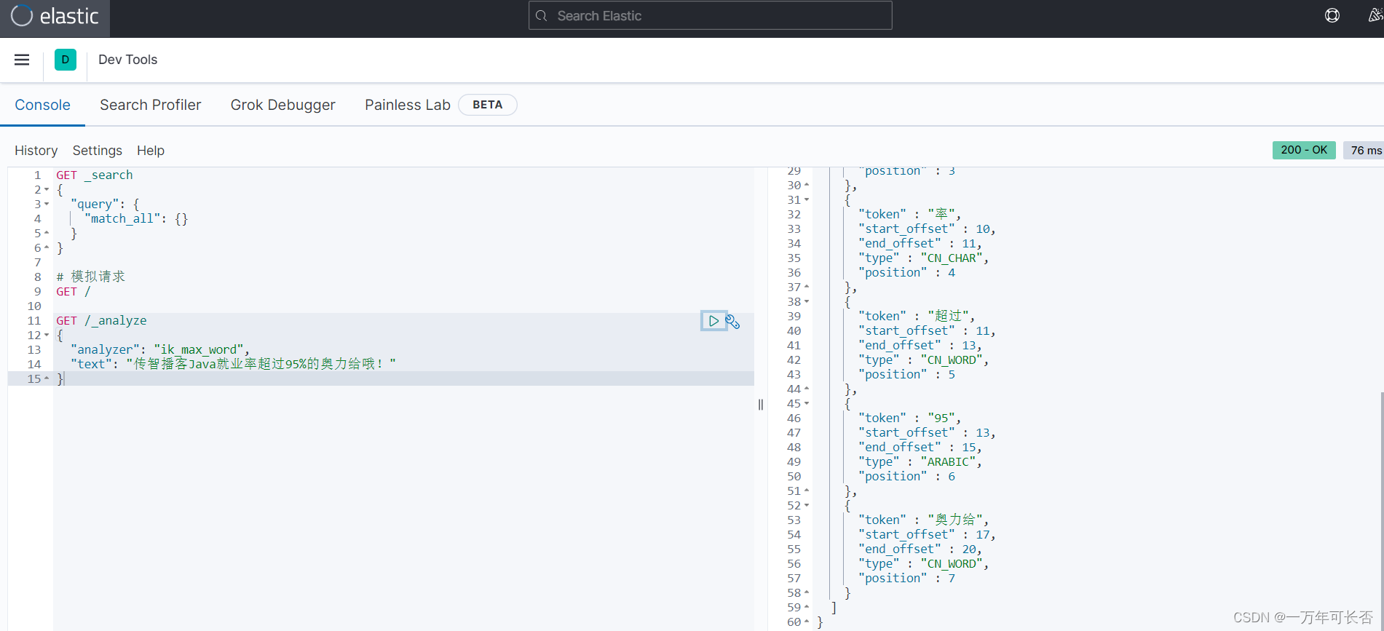The height and width of the screenshot is (631, 1384).
Task: Click the "end_offset" : 20 output line
Action: click(920, 549)
